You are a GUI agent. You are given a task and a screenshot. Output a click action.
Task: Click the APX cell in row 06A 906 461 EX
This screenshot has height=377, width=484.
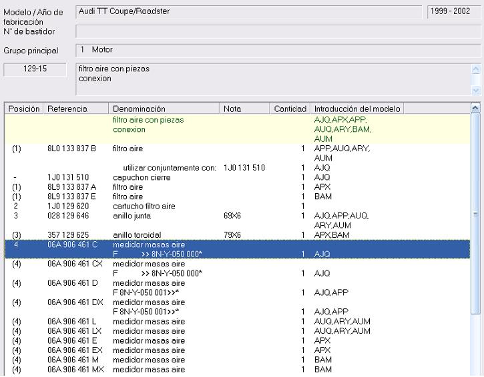click(322, 350)
